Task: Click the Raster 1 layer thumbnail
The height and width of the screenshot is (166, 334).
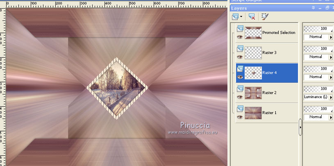Action: 253,113
